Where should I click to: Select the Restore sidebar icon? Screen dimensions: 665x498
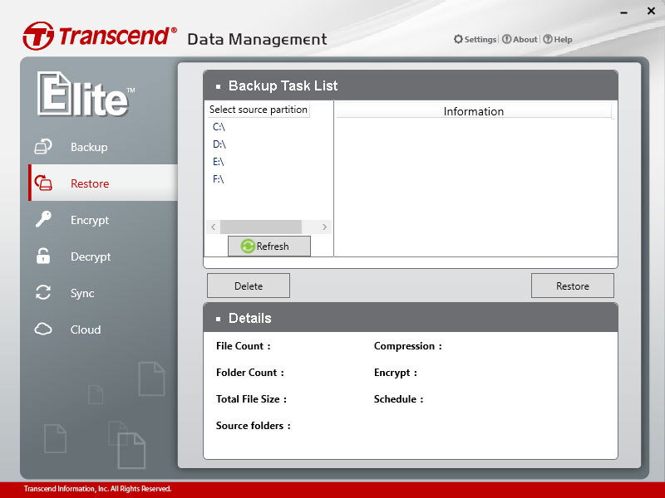click(43, 183)
